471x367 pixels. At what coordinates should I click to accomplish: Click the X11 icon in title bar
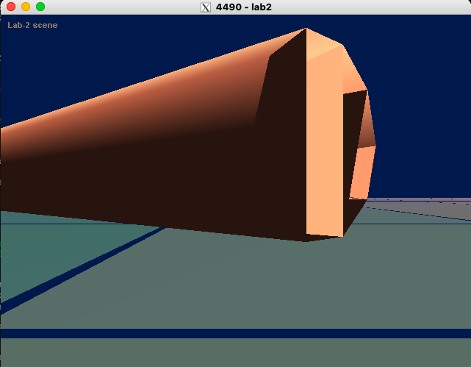click(x=206, y=7)
